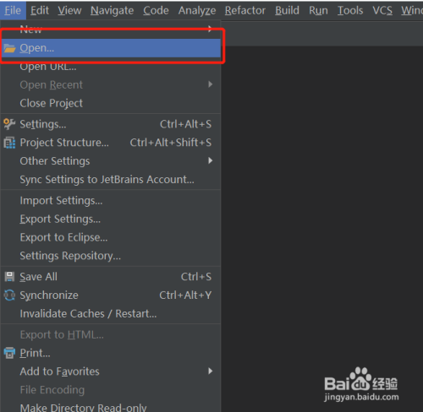Image resolution: width=423 pixels, height=412 pixels.
Task: Open the Code menu
Action: point(156,10)
